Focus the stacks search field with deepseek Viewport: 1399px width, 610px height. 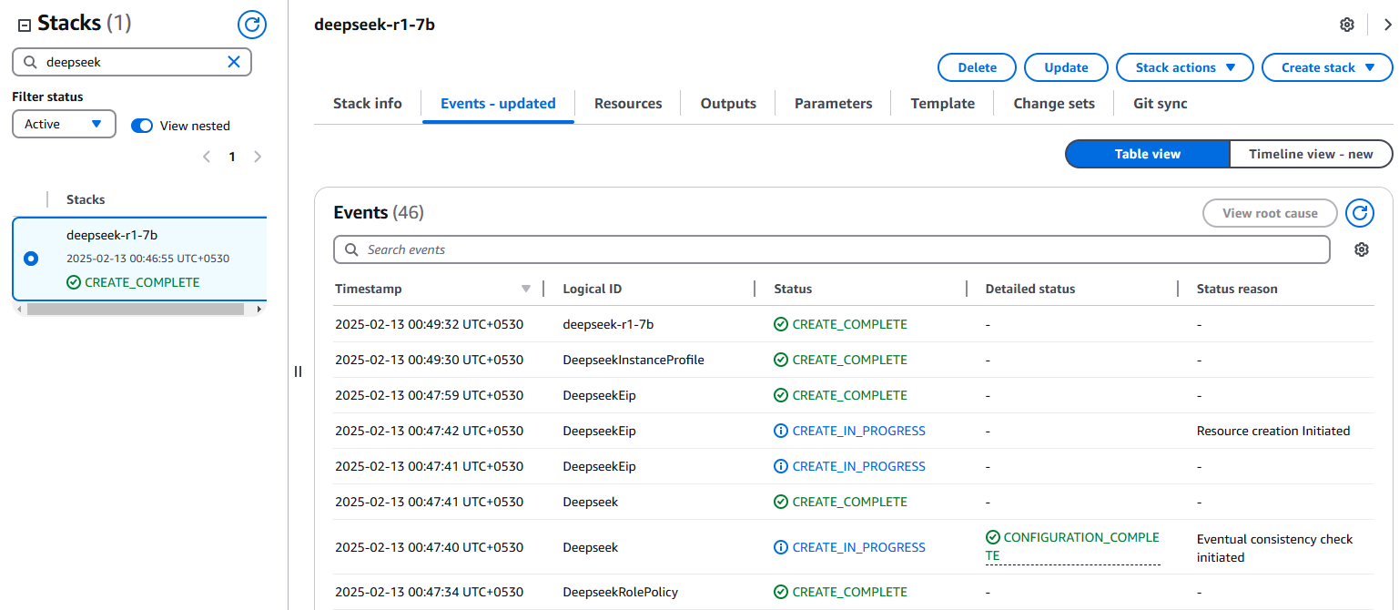[x=131, y=62]
